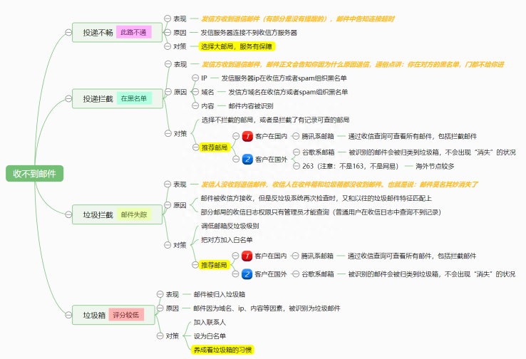Viewport: 526px width, 359px height.
Task: Select text 部分邮局的收信日志权限只有管理员才能查询
Action: click(321, 212)
